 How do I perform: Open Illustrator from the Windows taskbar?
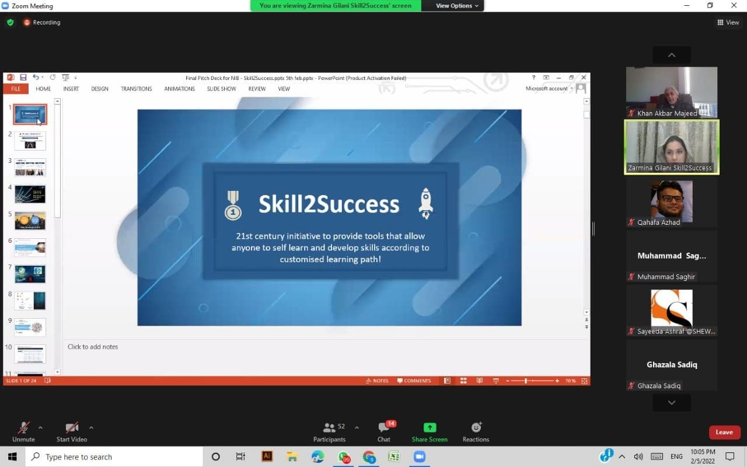(267, 456)
